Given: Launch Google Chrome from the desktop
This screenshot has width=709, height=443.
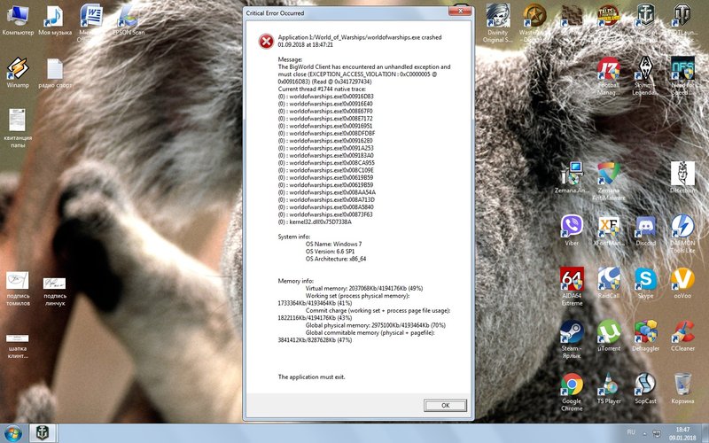Looking at the screenshot, I should coord(572,392).
